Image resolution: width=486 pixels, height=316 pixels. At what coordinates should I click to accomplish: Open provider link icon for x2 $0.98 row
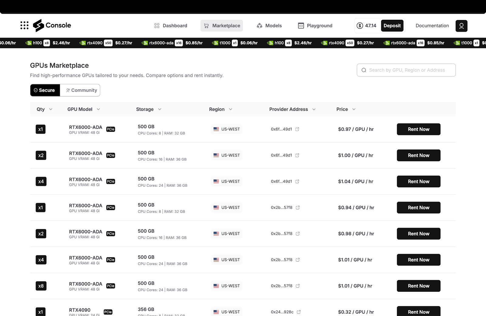pos(298,234)
